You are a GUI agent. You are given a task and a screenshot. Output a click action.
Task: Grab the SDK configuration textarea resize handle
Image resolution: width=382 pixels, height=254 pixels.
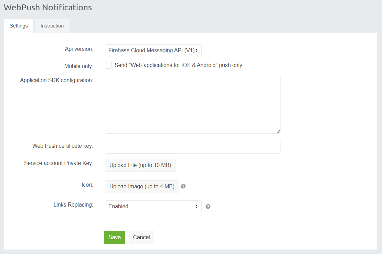click(x=278, y=131)
